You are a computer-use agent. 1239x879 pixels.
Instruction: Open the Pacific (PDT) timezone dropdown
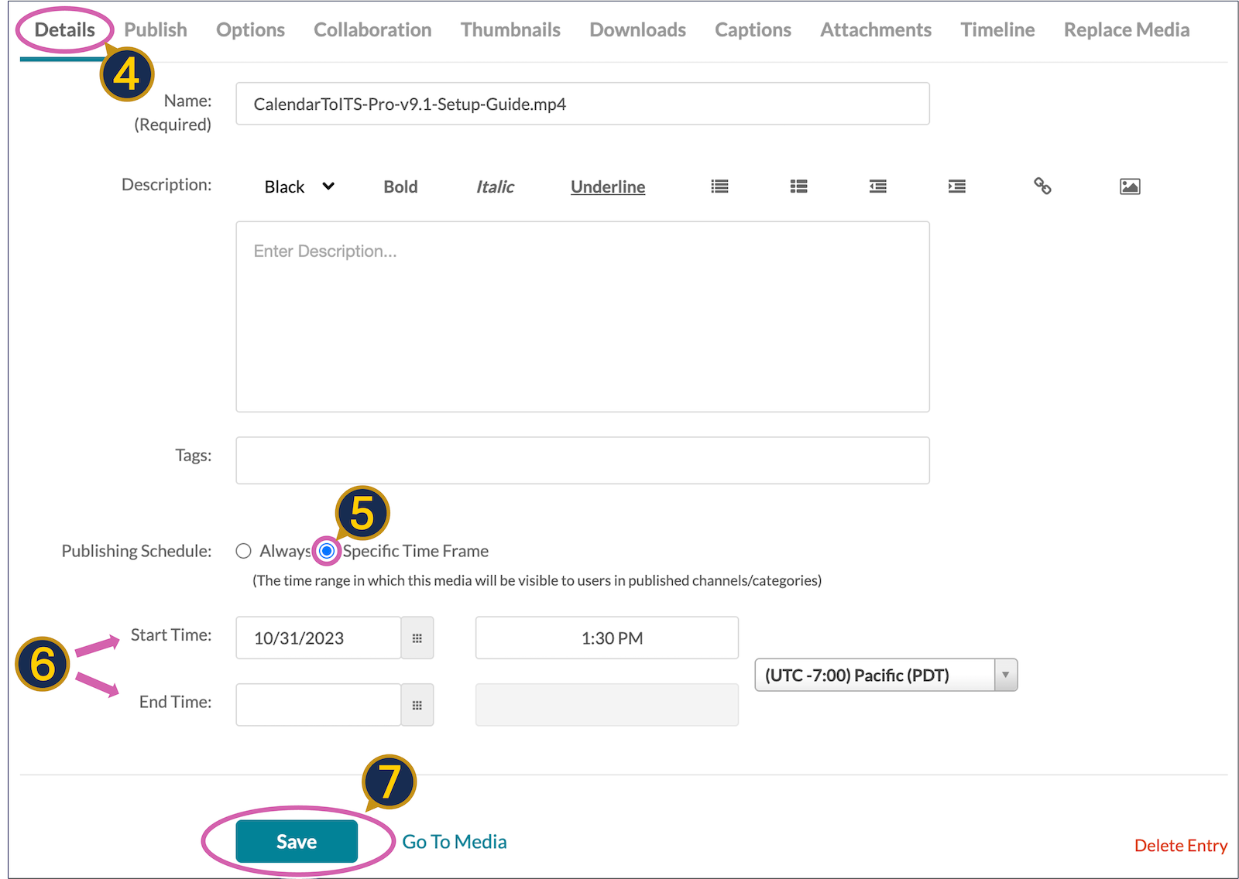point(886,675)
